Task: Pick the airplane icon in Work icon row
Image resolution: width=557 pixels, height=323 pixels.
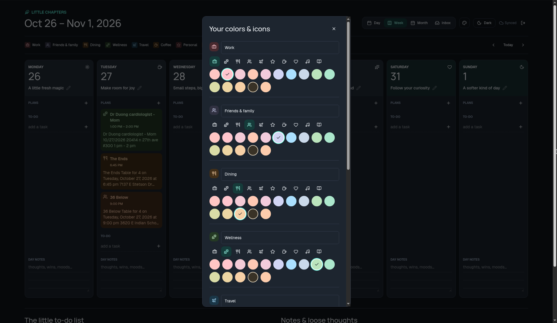Action: pyautogui.click(x=261, y=62)
